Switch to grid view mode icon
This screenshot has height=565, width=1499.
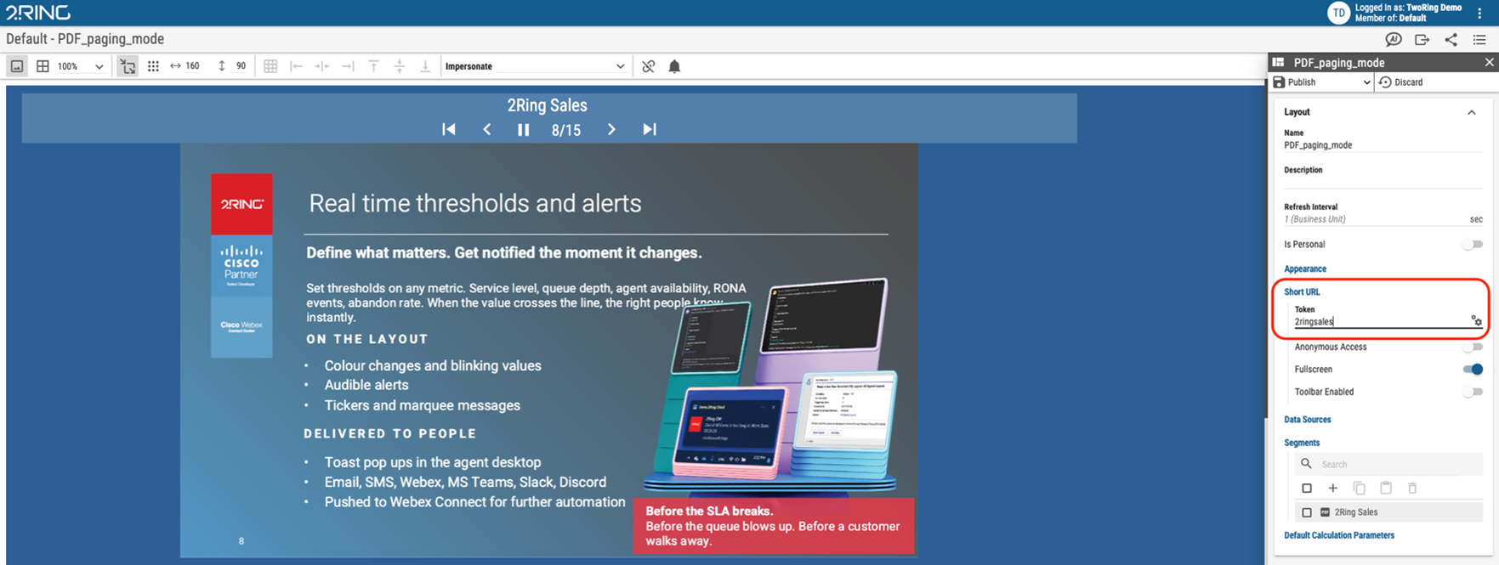pyautogui.click(x=43, y=66)
